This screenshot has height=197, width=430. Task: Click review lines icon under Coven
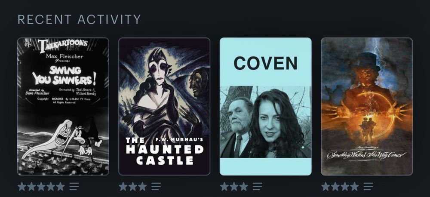[258, 187]
